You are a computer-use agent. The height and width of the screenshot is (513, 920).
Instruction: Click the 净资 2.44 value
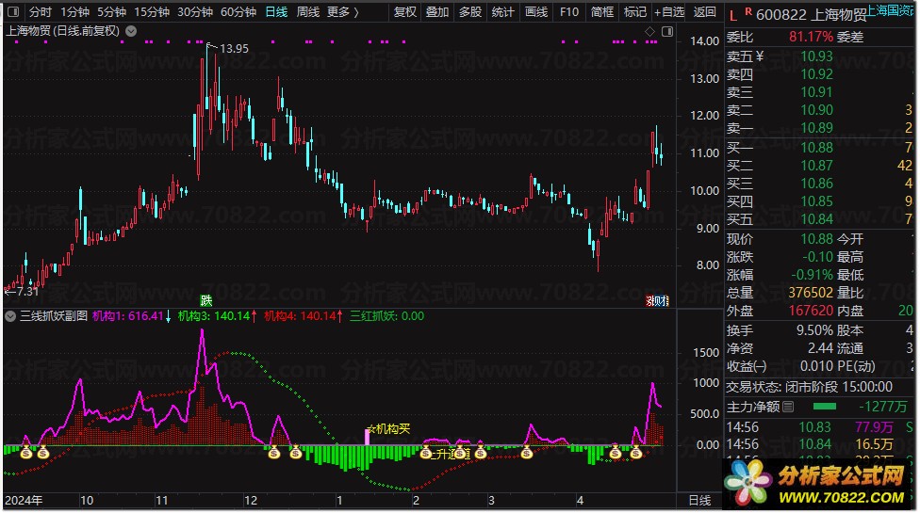(820, 348)
